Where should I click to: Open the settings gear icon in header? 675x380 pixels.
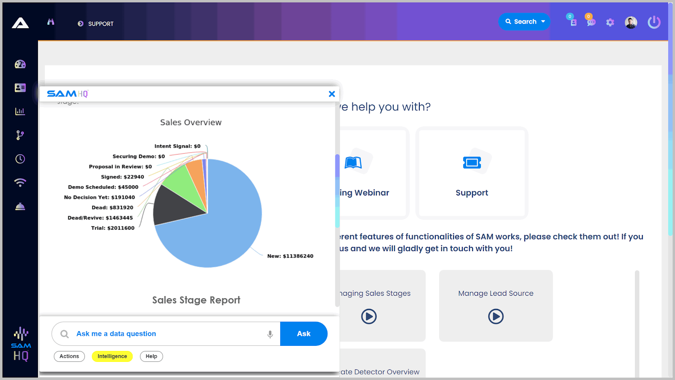coord(610,22)
